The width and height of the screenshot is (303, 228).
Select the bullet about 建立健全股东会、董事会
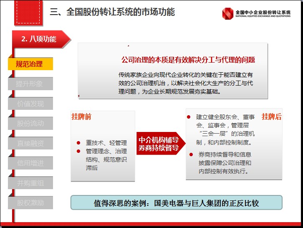(225, 129)
